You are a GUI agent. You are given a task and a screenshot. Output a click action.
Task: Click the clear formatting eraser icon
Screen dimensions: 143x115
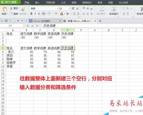[x=67, y=14]
